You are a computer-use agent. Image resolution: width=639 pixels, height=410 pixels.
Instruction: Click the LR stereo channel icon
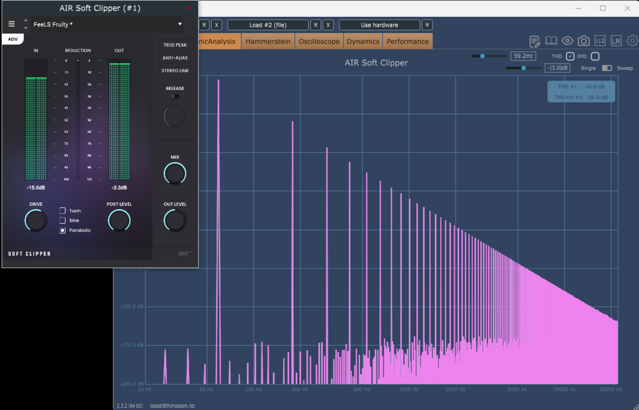coord(616,41)
